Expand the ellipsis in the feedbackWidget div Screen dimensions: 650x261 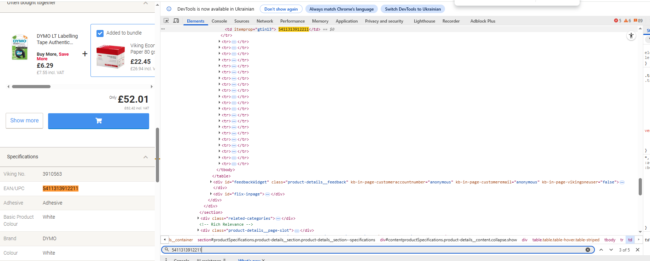click(622, 182)
